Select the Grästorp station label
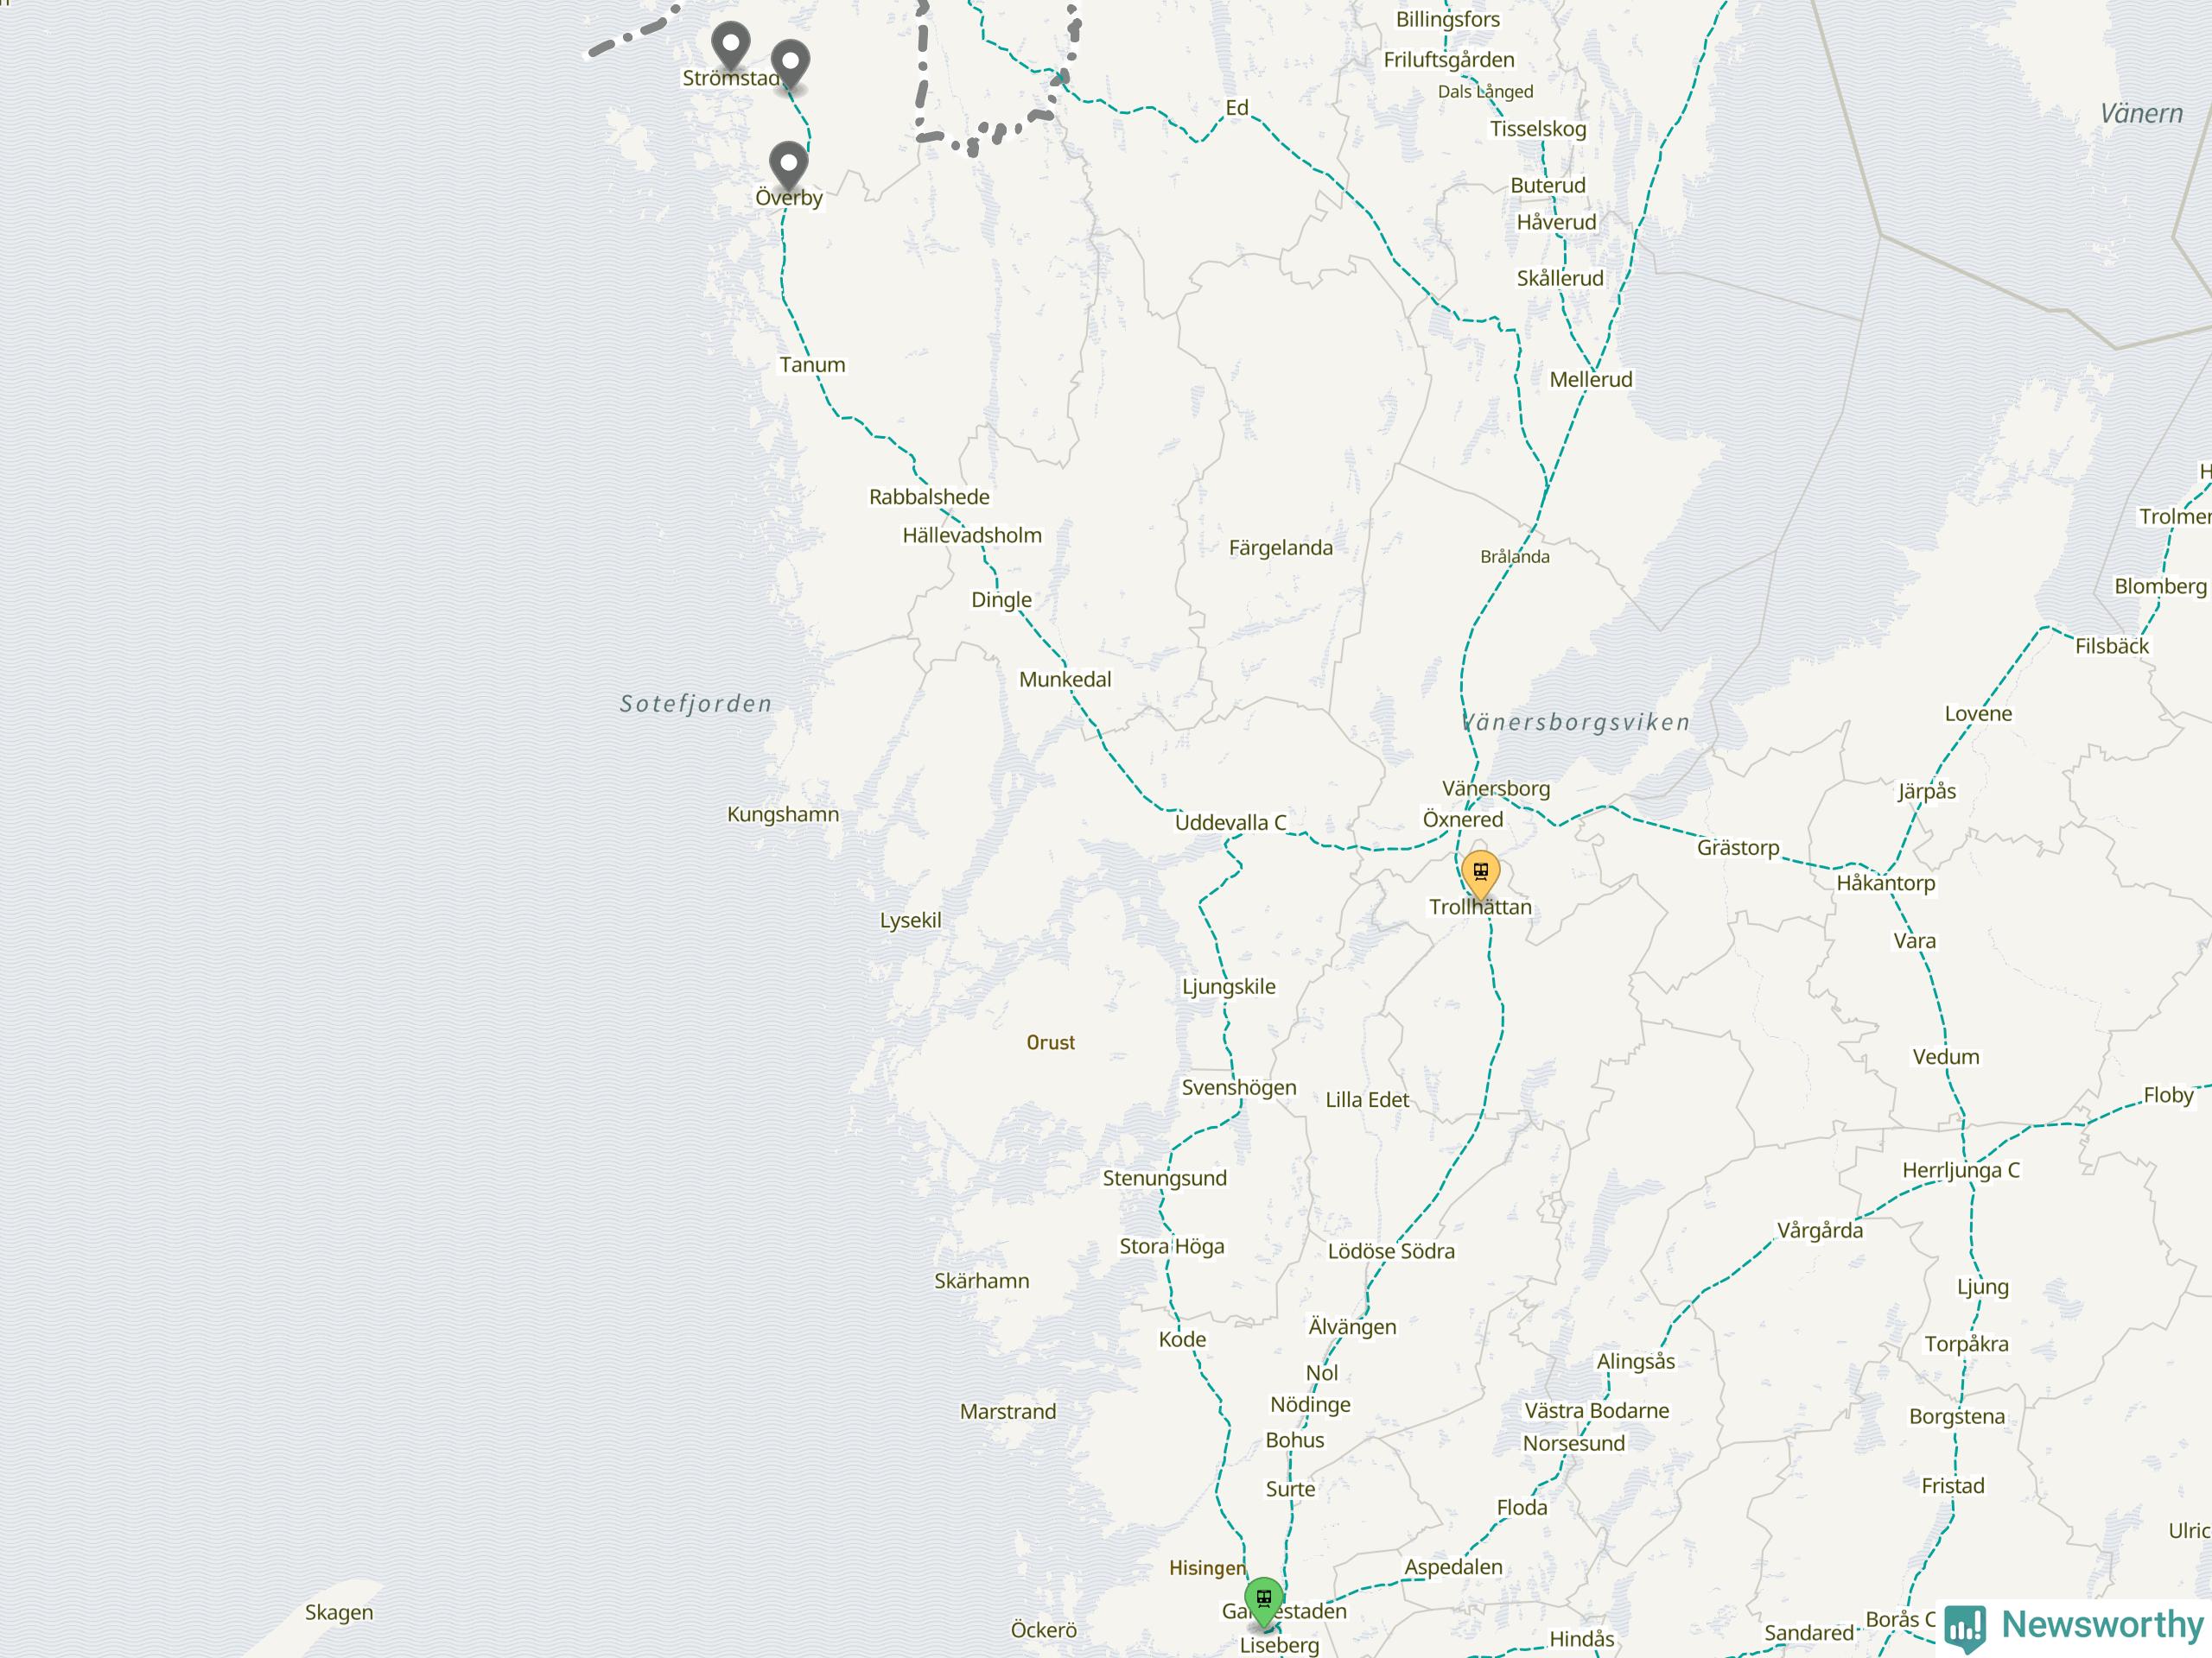Viewport: 2212px width, 1658px height. point(1738,847)
